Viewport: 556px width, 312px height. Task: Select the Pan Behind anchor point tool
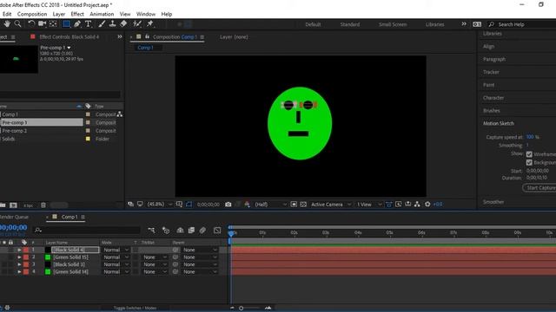pyautogui.click(x=53, y=23)
